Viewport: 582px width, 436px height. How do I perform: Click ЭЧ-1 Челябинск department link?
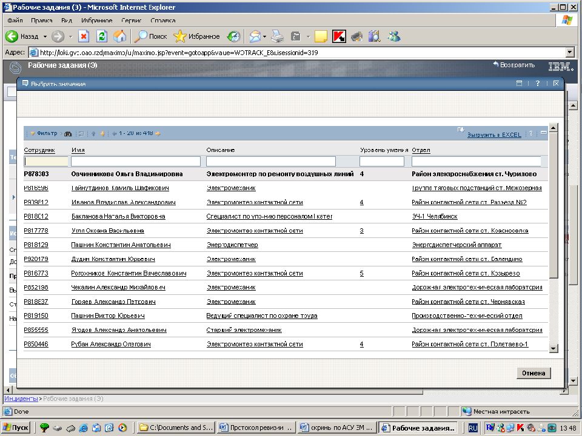(434, 217)
